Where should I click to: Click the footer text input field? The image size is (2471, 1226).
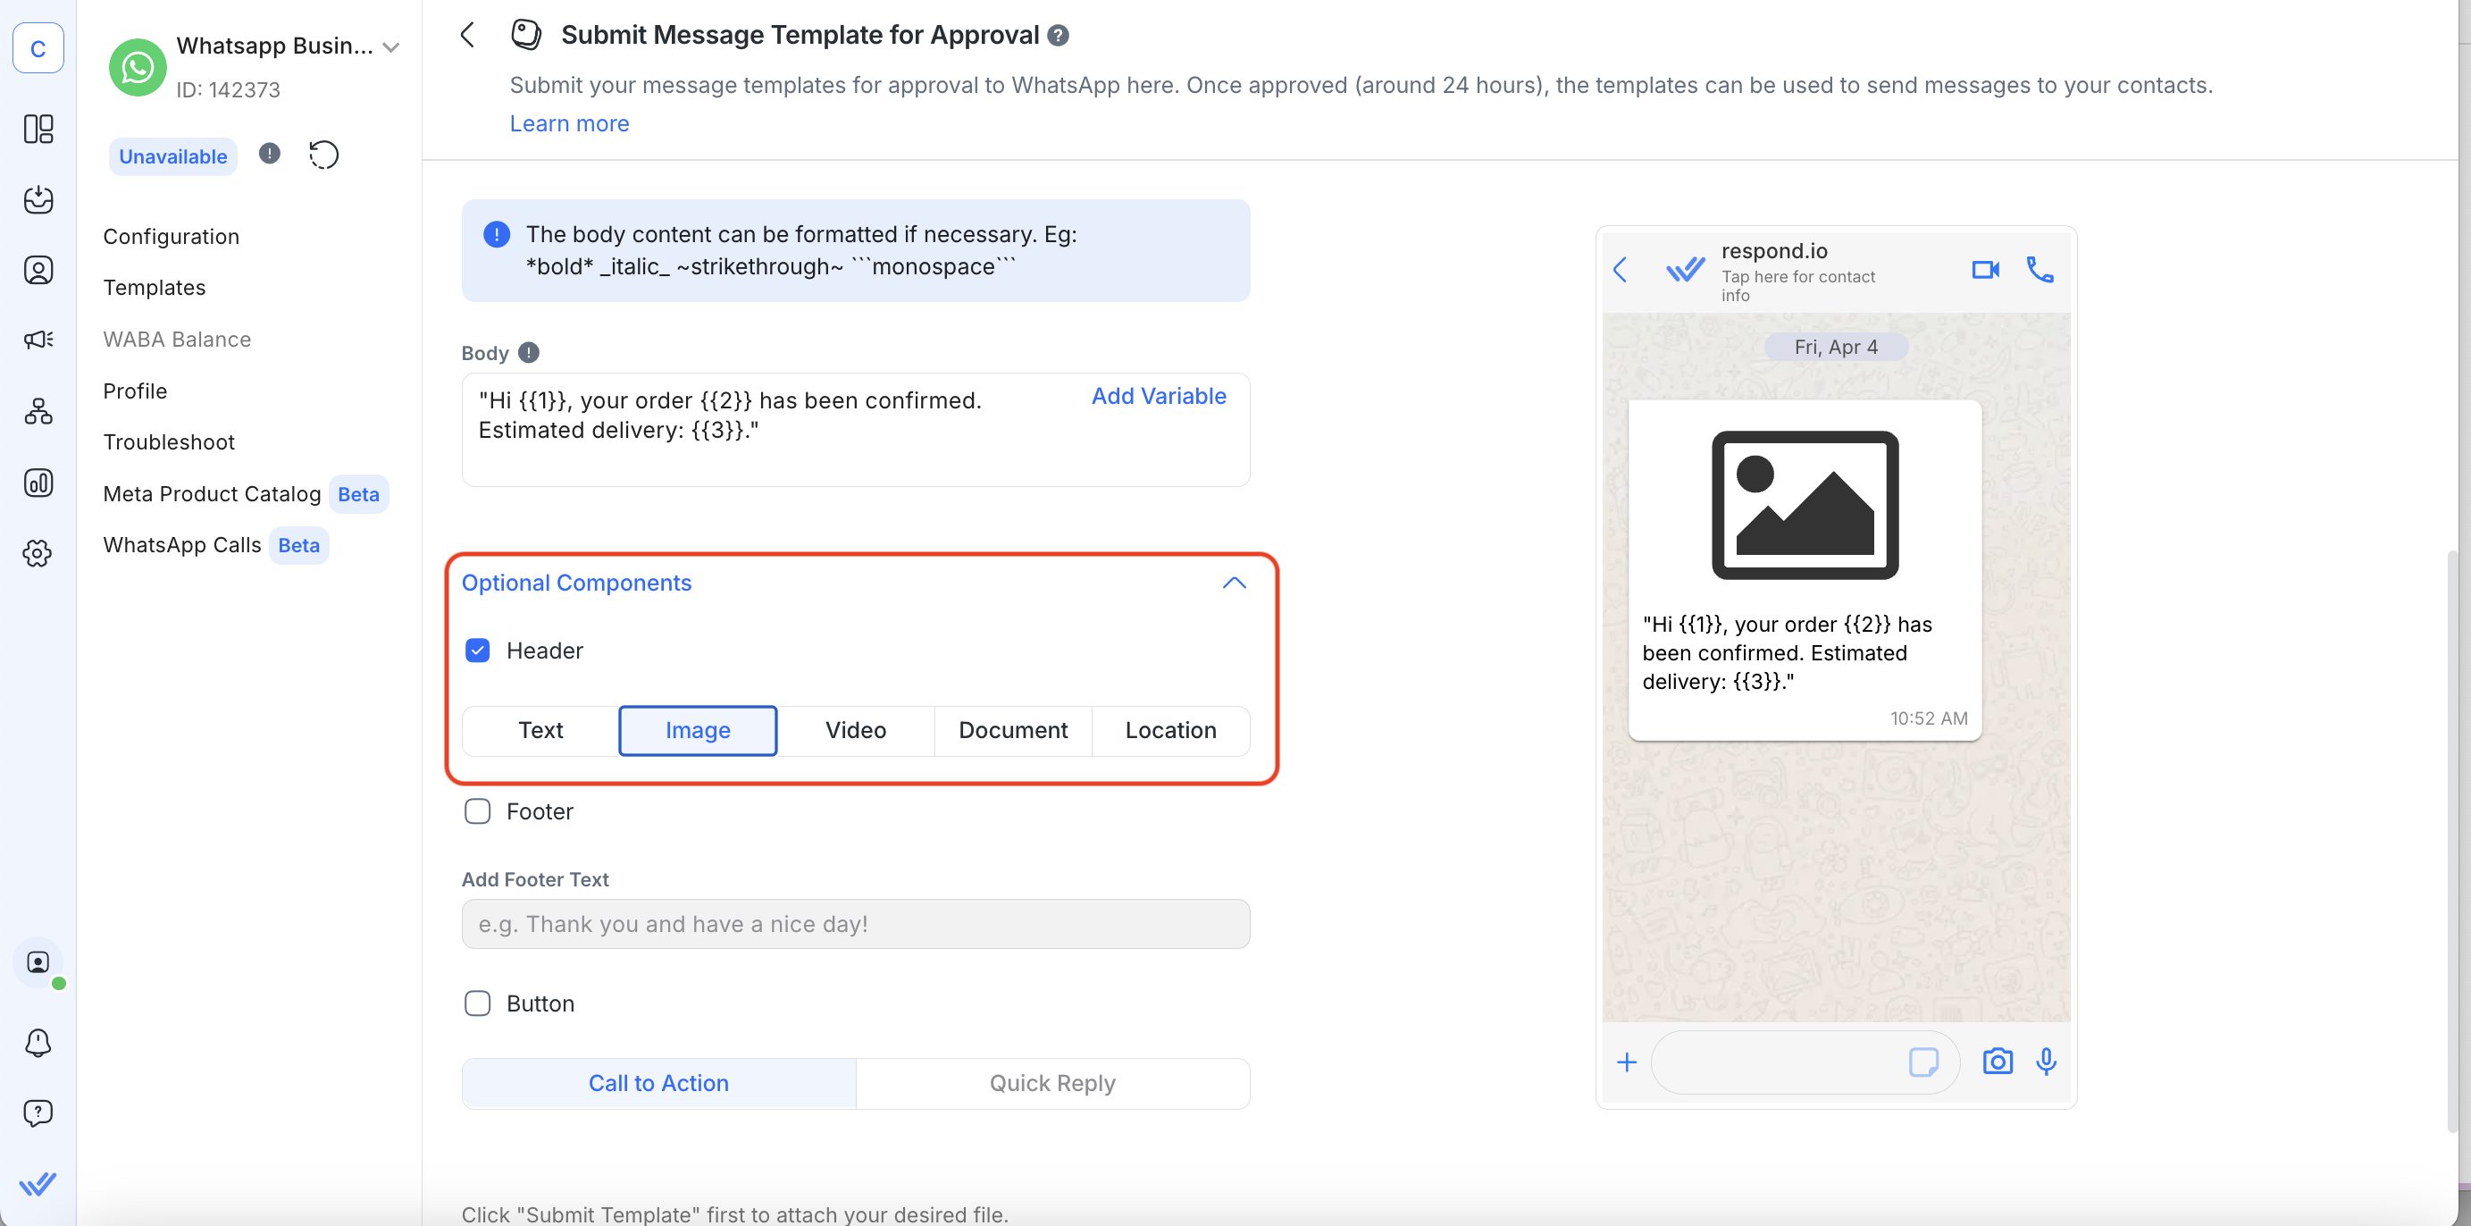[855, 924]
